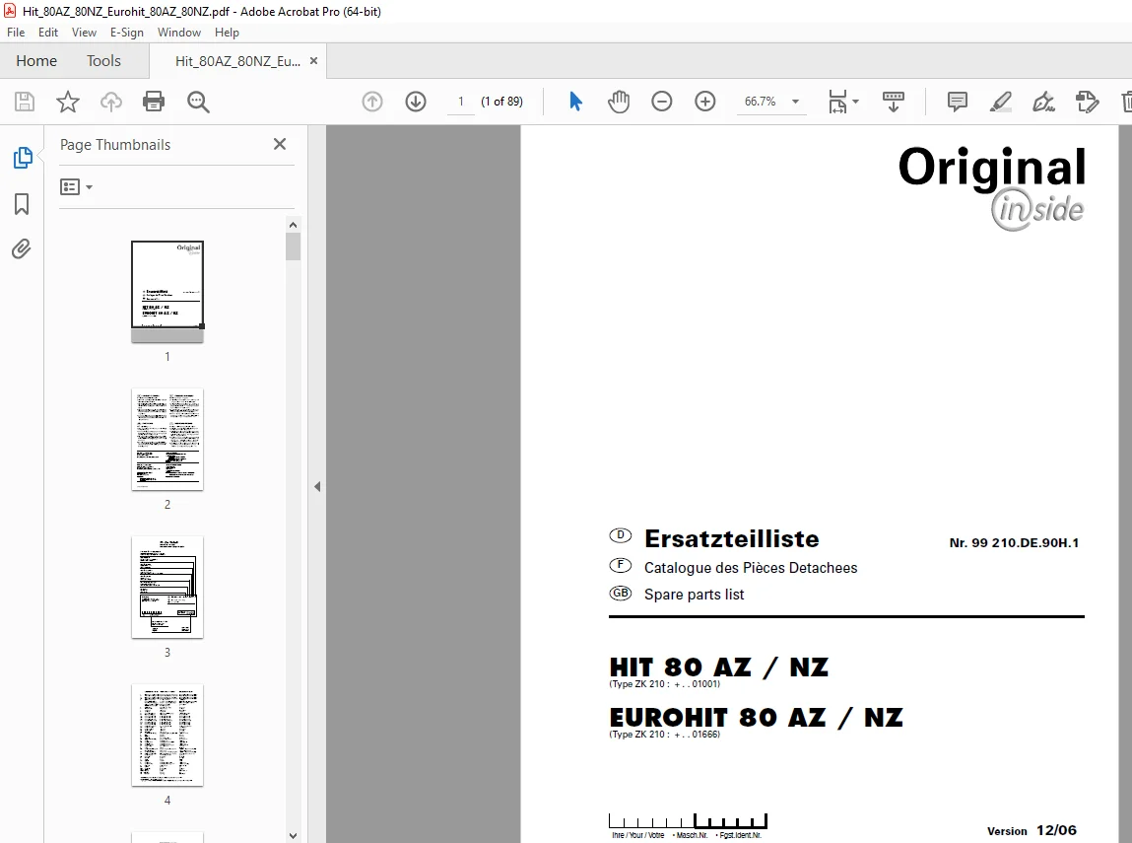
Task: Print the document with the printer icon
Action: (x=154, y=102)
